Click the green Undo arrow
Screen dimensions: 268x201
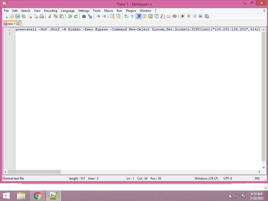70,16
